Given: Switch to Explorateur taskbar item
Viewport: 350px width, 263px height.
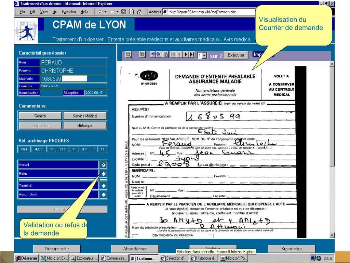Looking at the screenshot, I should pyautogui.click(x=84, y=258).
